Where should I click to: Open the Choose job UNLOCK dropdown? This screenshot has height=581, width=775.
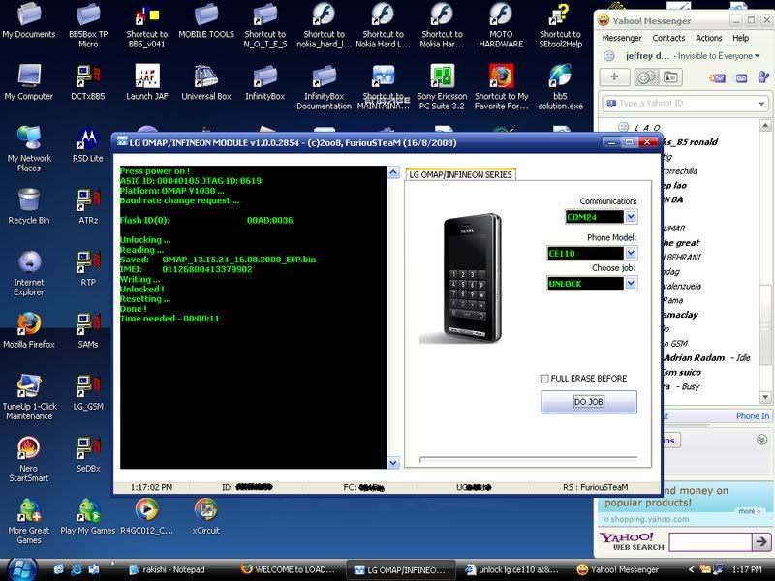click(631, 284)
